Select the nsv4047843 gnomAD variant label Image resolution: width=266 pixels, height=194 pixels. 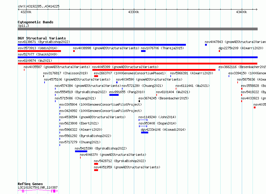click(x=235, y=42)
